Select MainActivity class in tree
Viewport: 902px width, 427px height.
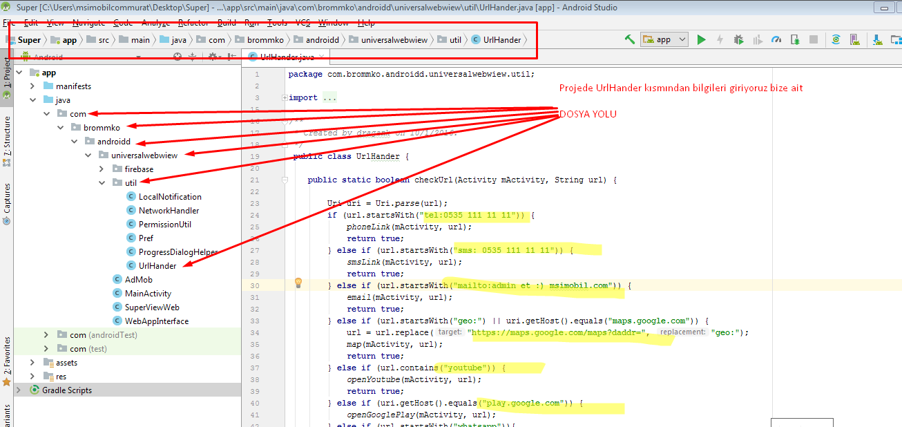(142, 294)
